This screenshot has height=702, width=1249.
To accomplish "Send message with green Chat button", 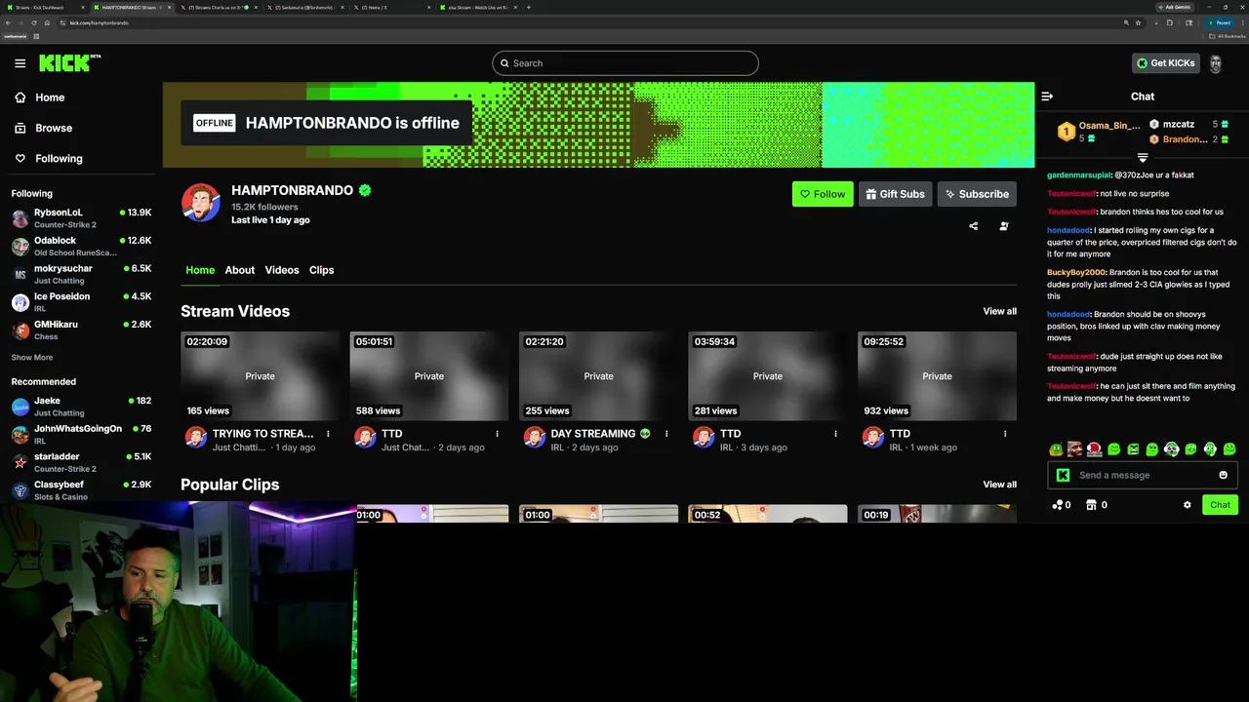I will click(x=1220, y=505).
